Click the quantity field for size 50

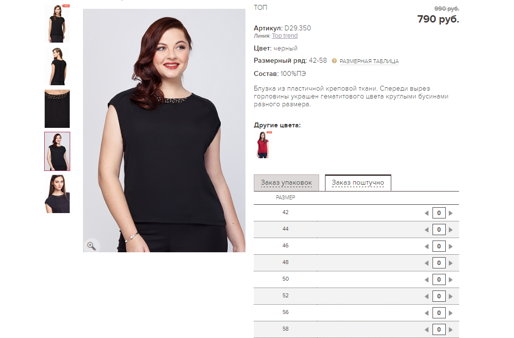[x=439, y=280]
